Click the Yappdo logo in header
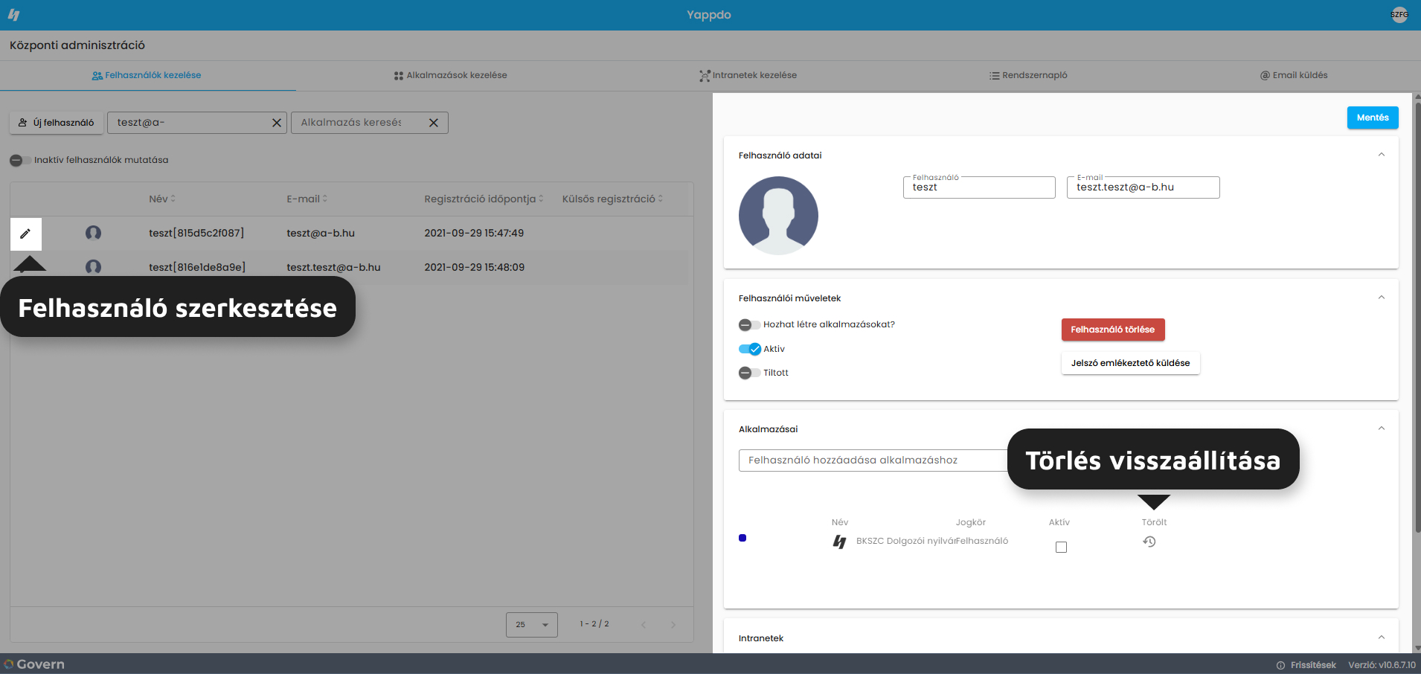The image size is (1421, 674). [13, 15]
